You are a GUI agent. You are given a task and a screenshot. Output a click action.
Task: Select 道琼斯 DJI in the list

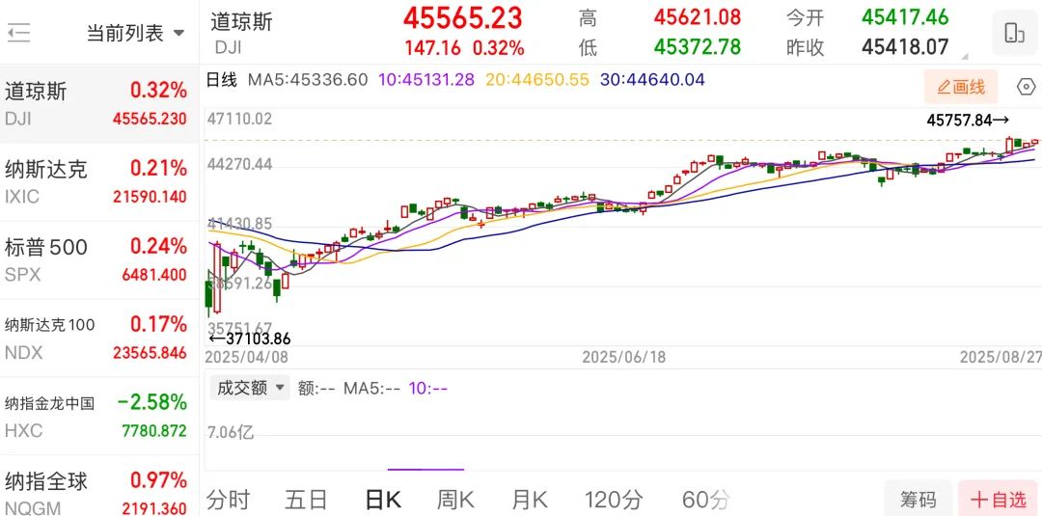tap(99, 104)
